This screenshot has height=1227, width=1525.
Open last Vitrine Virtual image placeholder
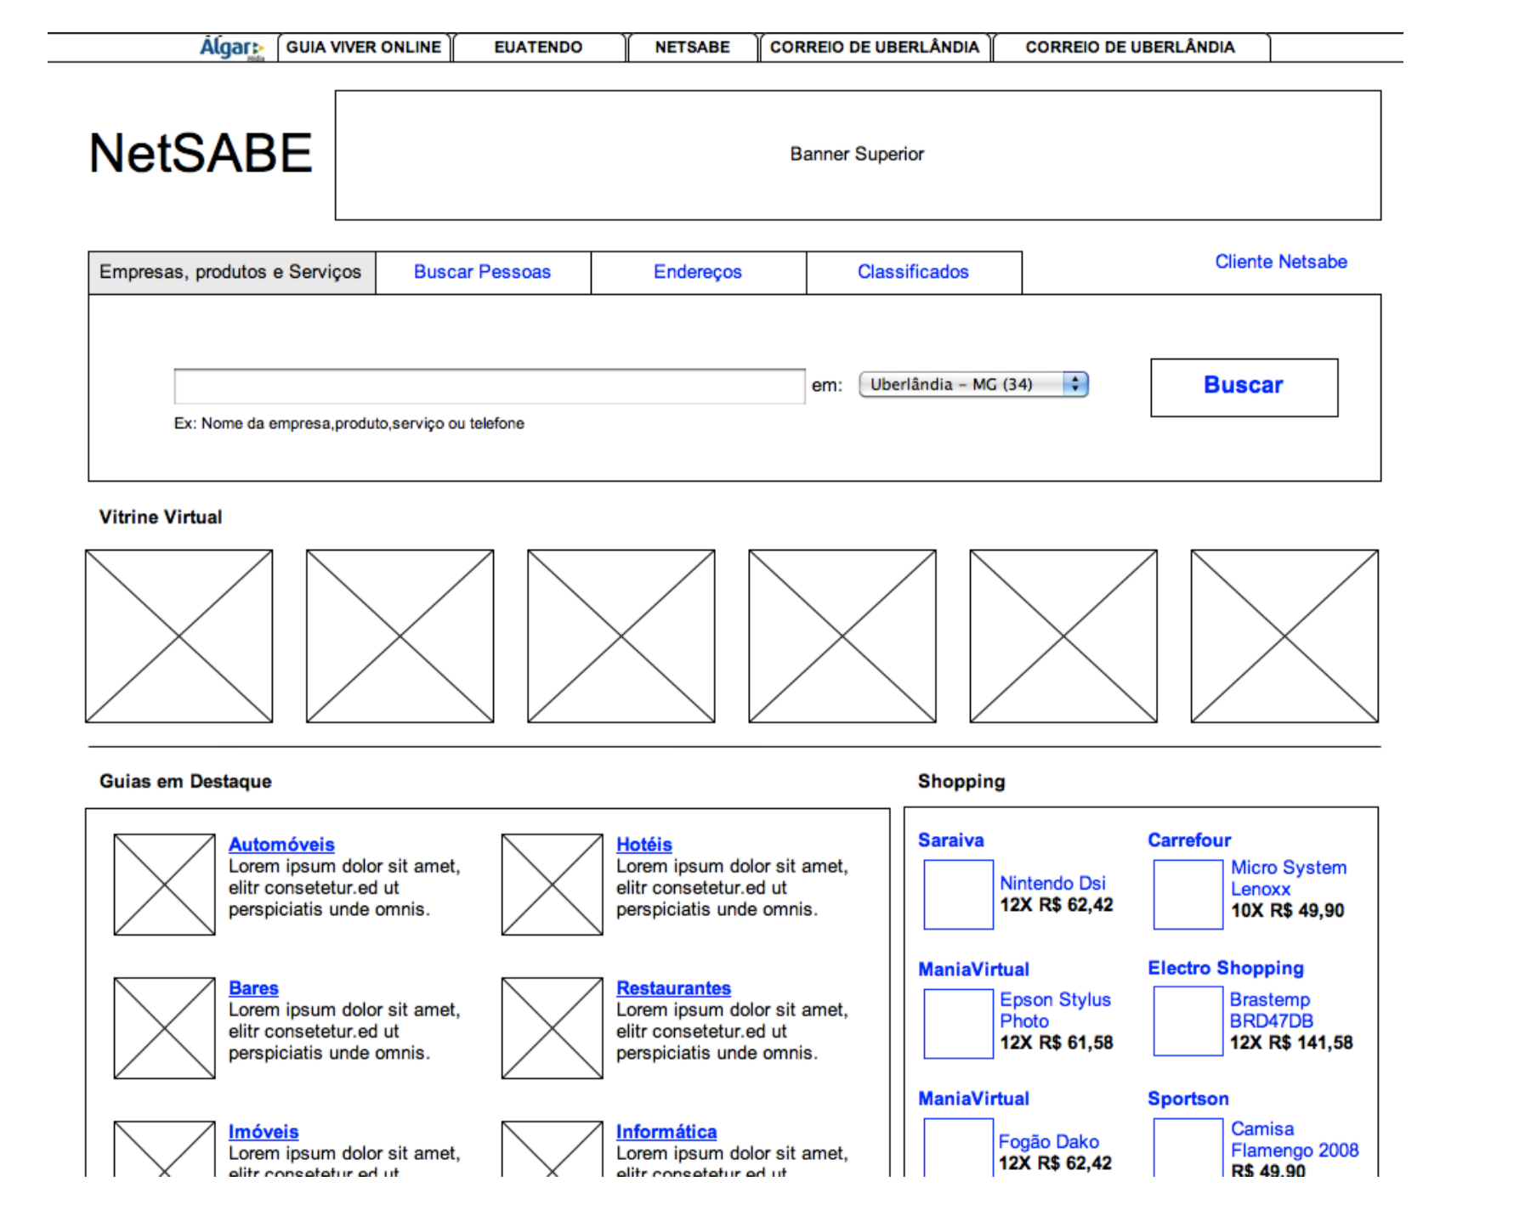coord(1284,636)
